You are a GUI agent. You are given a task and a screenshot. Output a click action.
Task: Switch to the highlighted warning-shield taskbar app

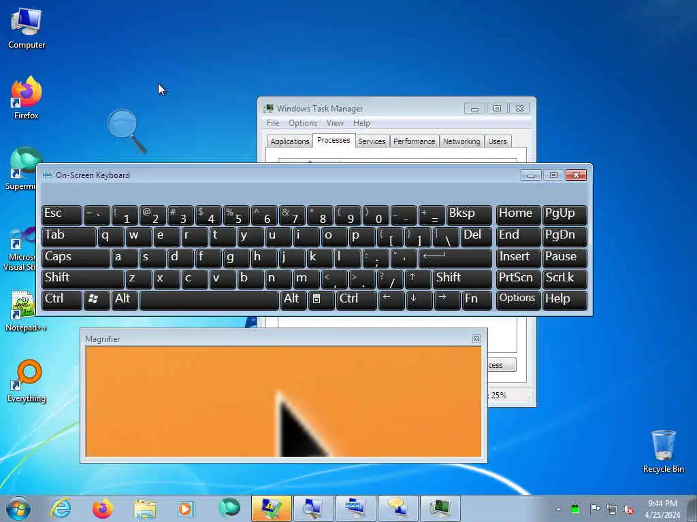click(271, 508)
